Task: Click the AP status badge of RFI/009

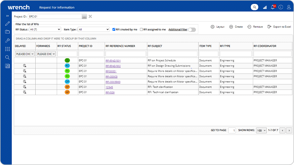Action: [67, 92]
